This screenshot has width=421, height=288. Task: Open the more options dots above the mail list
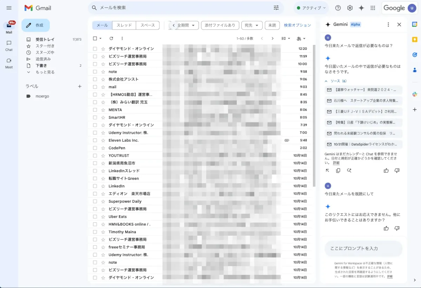click(122, 38)
